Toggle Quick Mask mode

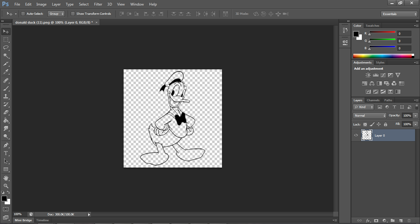pos(6,209)
